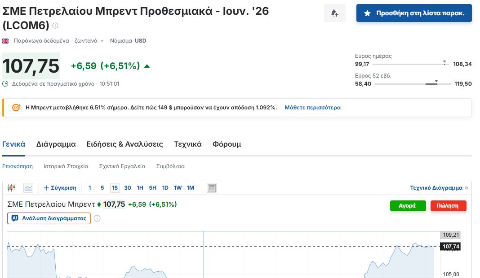Open Σύγκριση to add comparison symbol

[x=60, y=188]
